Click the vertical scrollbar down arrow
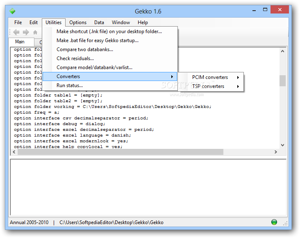Screen dimensions: 300x238 282,145
